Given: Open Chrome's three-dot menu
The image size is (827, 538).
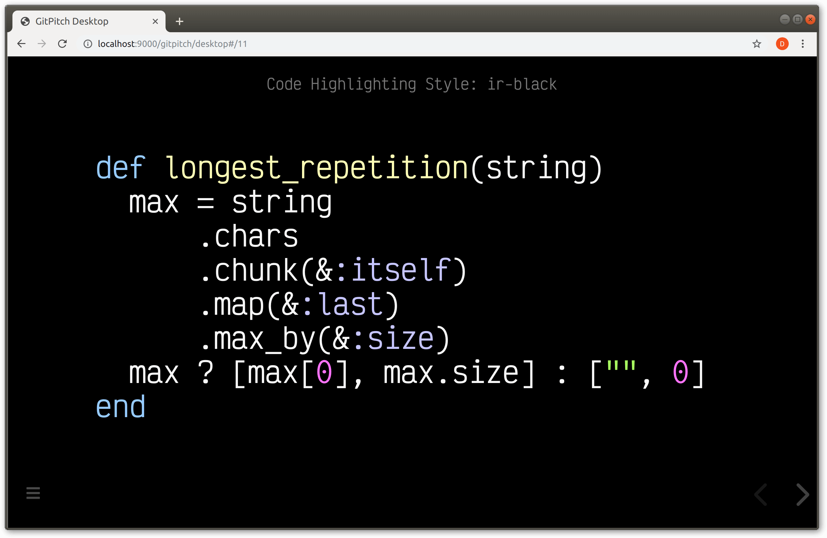Looking at the screenshot, I should [x=802, y=44].
